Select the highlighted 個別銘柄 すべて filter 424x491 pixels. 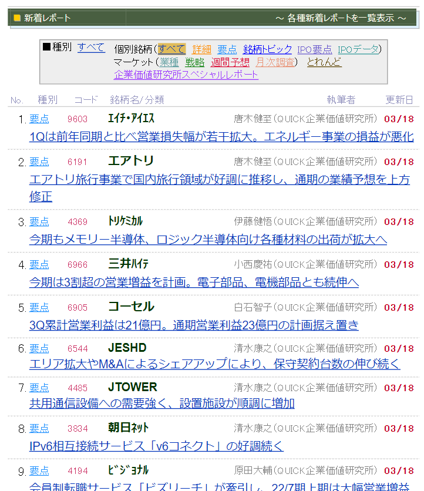click(171, 49)
